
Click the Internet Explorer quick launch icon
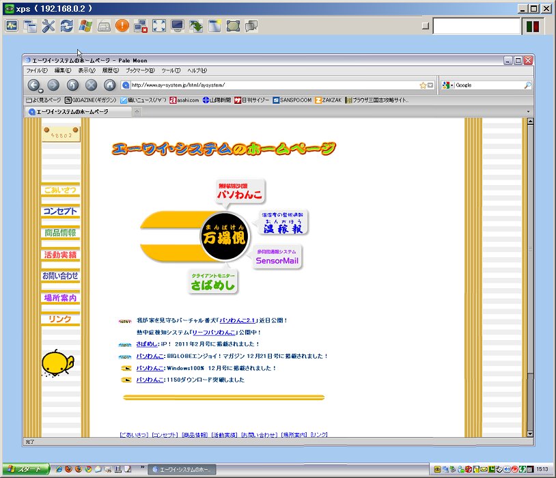click(59, 469)
